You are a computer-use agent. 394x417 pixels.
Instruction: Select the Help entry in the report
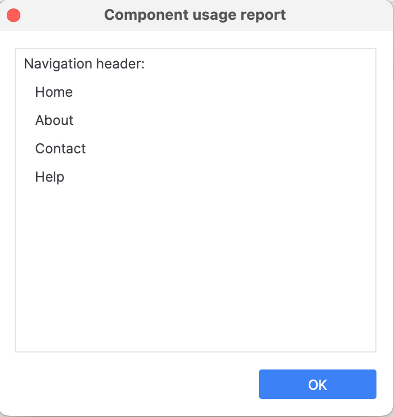coord(50,177)
